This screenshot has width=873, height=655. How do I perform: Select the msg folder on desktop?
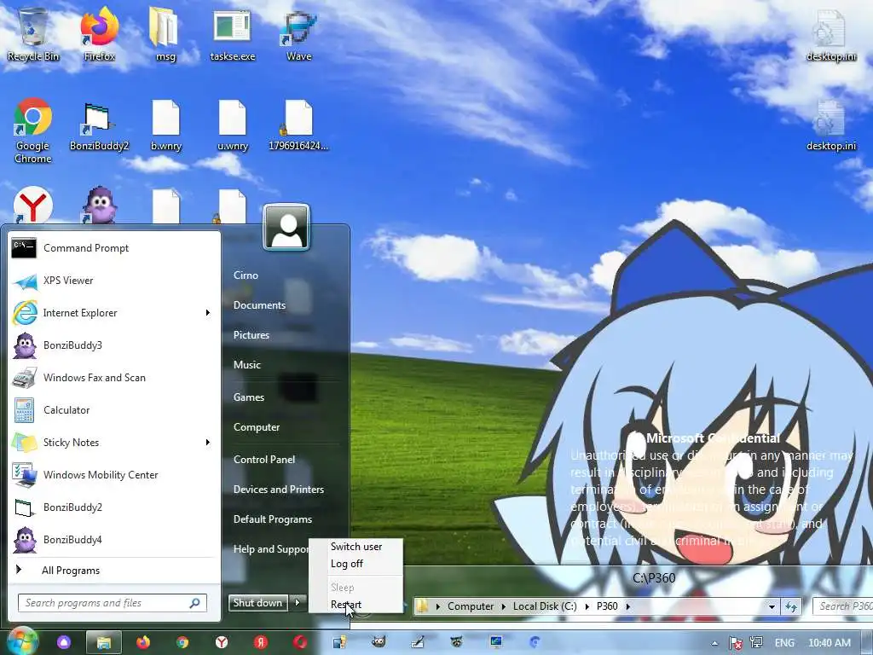pos(165,34)
